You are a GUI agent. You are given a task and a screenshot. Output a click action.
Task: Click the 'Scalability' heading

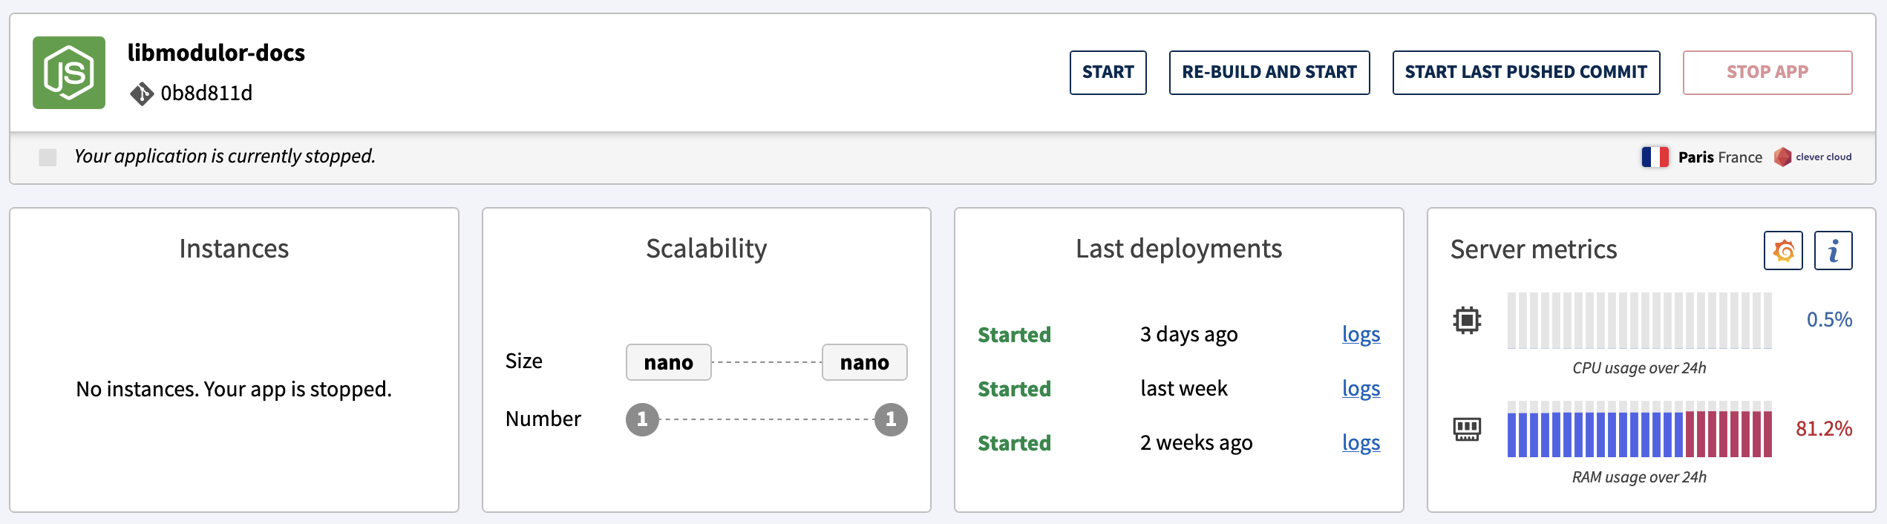(x=706, y=249)
